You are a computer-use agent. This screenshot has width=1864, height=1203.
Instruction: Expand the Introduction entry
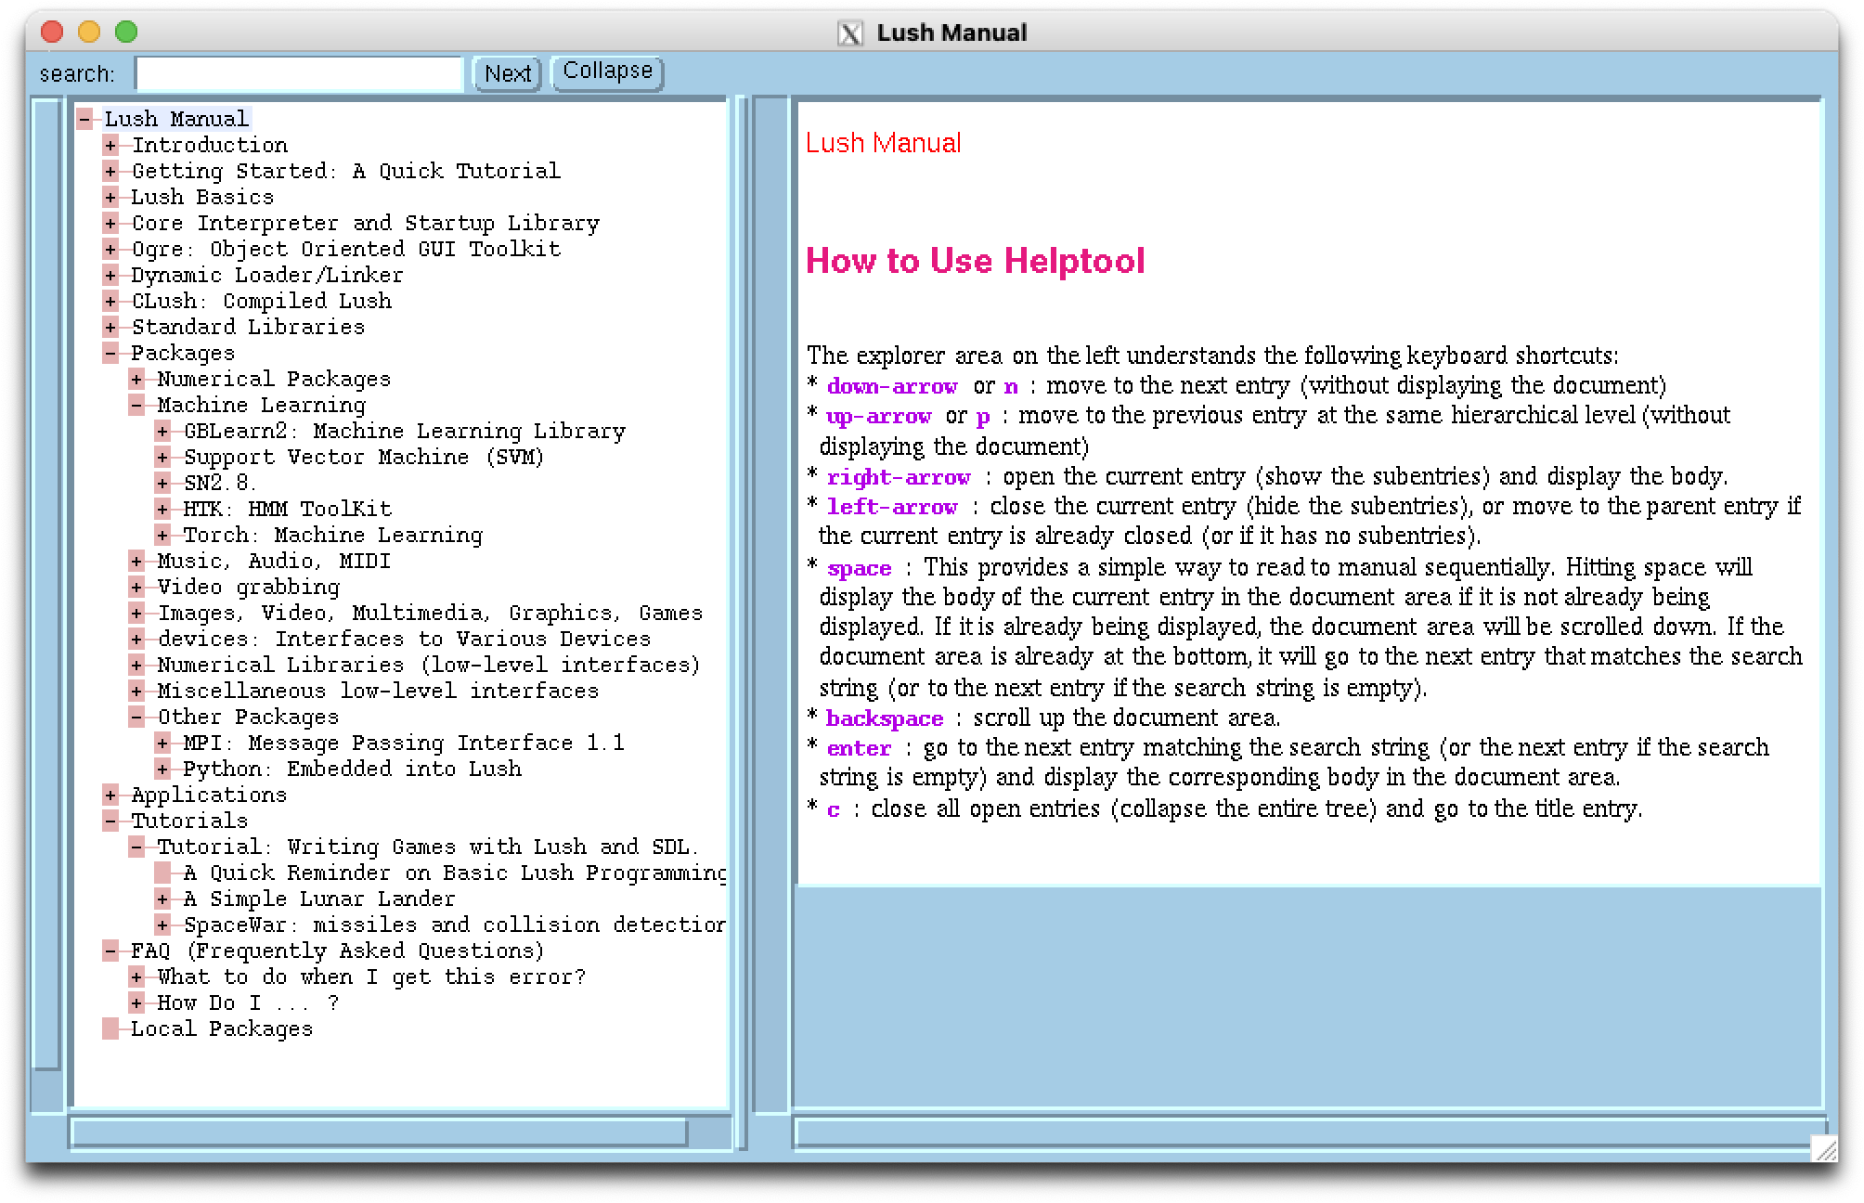click(x=110, y=145)
